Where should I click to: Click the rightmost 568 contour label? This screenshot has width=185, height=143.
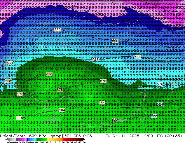(x=138, y=57)
